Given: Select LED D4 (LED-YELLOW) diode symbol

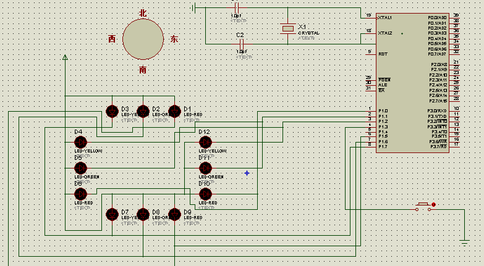Looking at the screenshot, I should 80,143.
